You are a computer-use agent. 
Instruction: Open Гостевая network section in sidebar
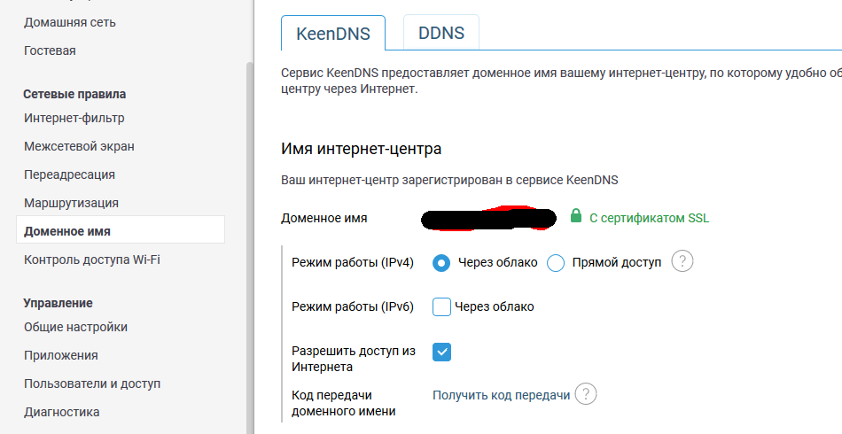coord(50,50)
